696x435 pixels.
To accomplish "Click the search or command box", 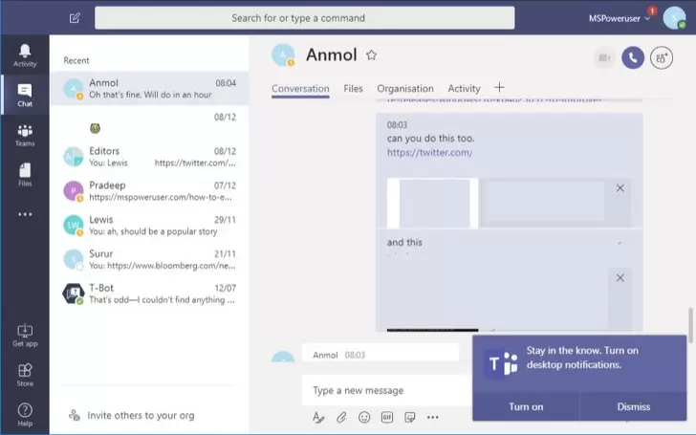I will 304,18.
